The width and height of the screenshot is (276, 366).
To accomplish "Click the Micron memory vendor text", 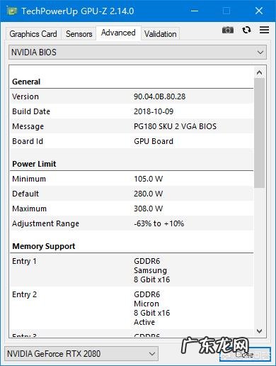I will point(146,304).
